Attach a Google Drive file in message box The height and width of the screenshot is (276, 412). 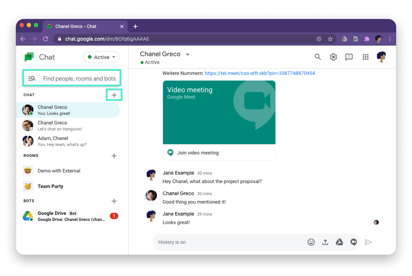(x=339, y=242)
